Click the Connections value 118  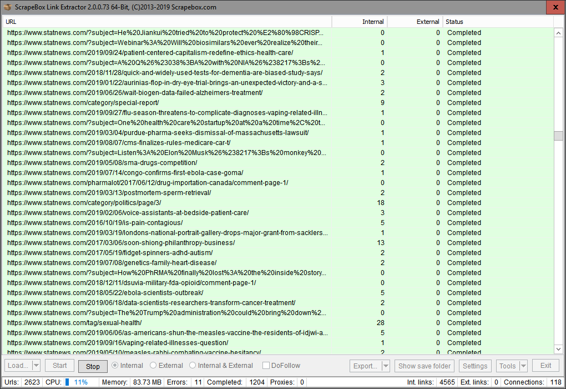(555, 382)
